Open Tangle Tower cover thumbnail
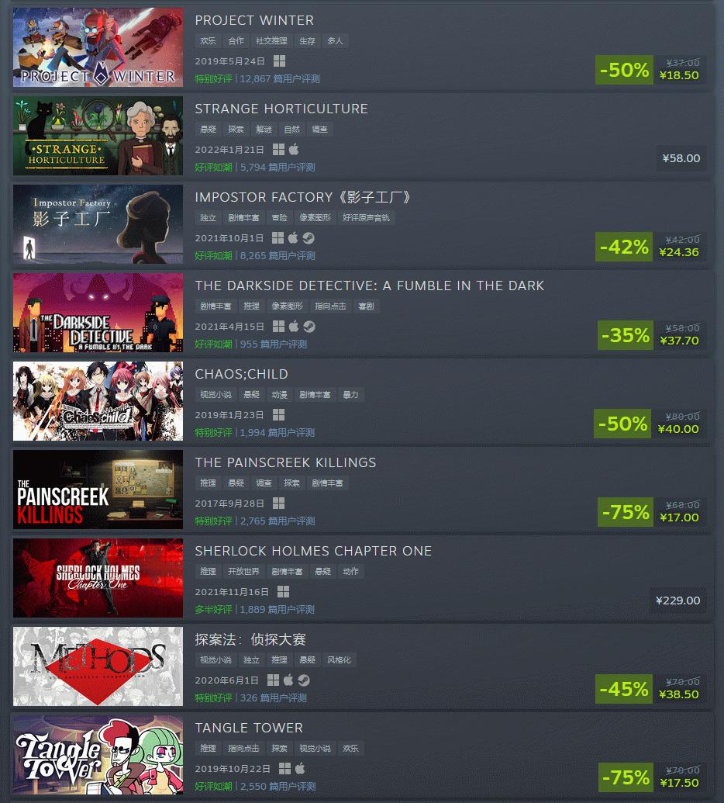Viewport: 724px width, 803px height. click(x=98, y=755)
